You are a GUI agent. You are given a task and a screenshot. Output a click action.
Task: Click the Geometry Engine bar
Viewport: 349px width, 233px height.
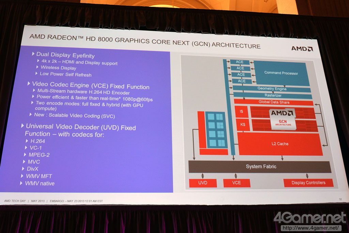(272, 89)
